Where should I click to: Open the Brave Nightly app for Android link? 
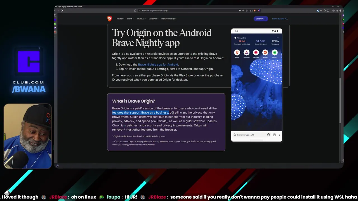[x=158, y=64]
